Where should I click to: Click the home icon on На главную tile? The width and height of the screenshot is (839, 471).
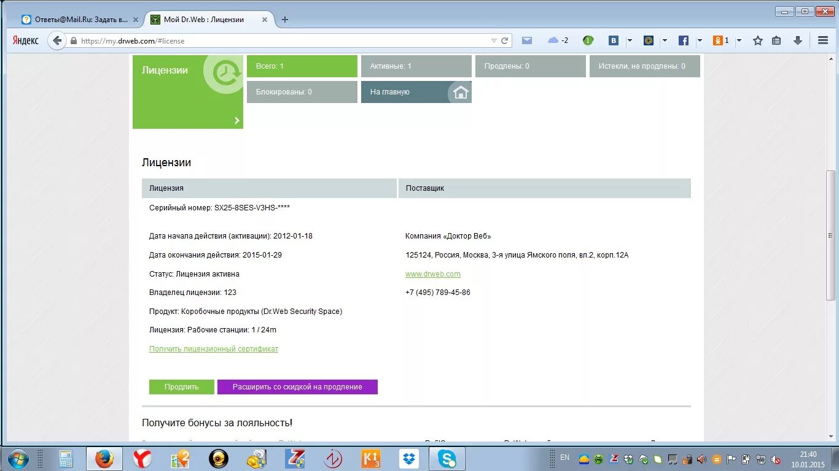(x=461, y=93)
